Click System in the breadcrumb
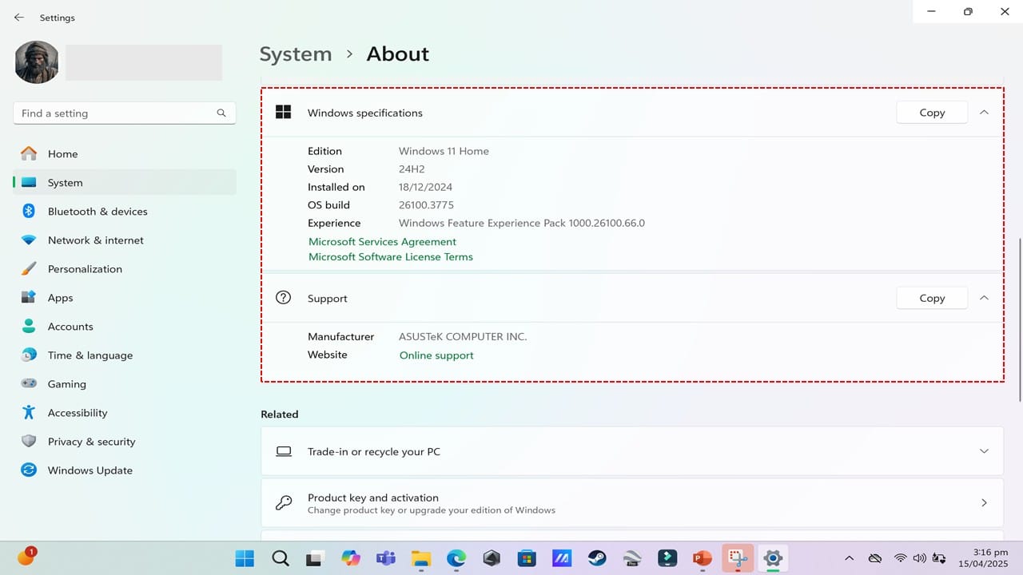The height and width of the screenshot is (575, 1023). pos(296,54)
